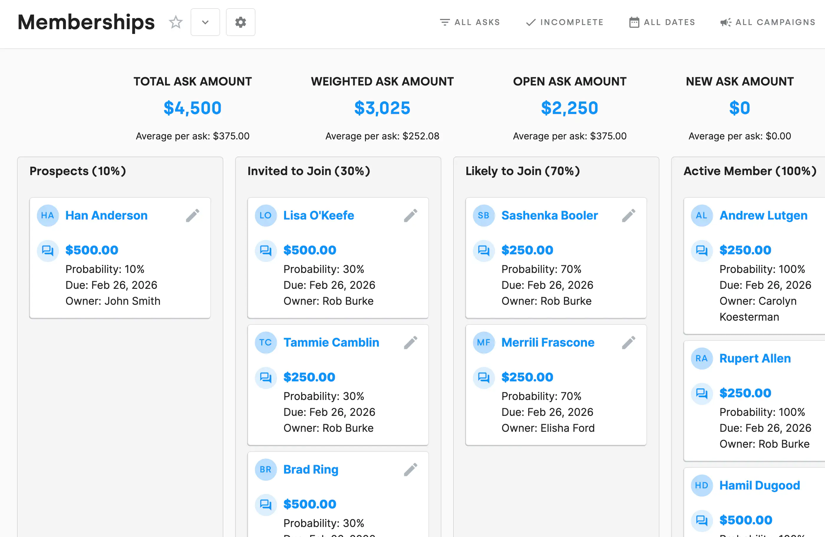
Task: Open Han Anderson's profile link
Action: [106, 215]
